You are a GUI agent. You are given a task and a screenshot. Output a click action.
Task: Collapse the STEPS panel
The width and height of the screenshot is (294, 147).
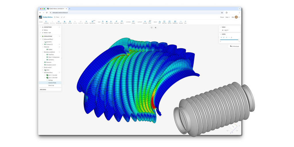click(220, 34)
